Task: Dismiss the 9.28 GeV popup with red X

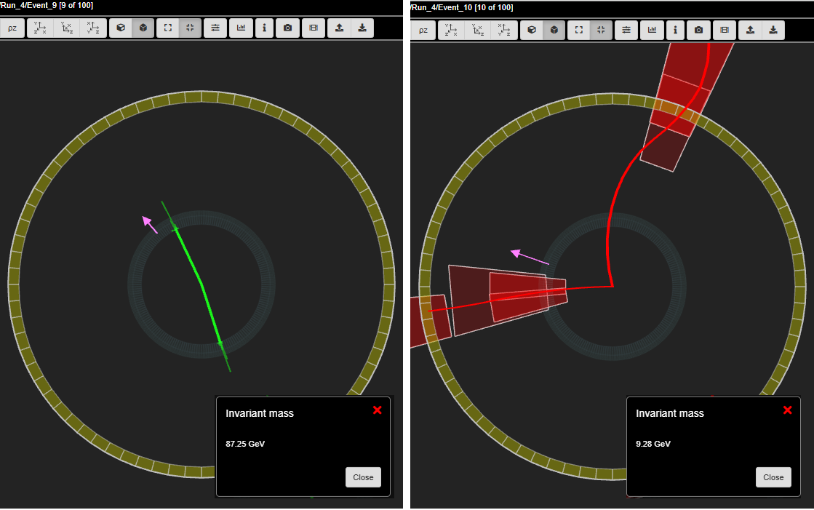Action: pyautogui.click(x=787, y=410)
